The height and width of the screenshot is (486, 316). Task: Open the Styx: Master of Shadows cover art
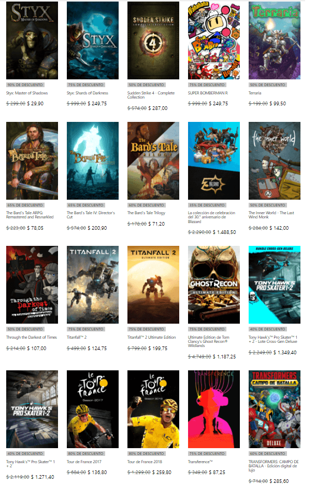click(x=32, y=40)
